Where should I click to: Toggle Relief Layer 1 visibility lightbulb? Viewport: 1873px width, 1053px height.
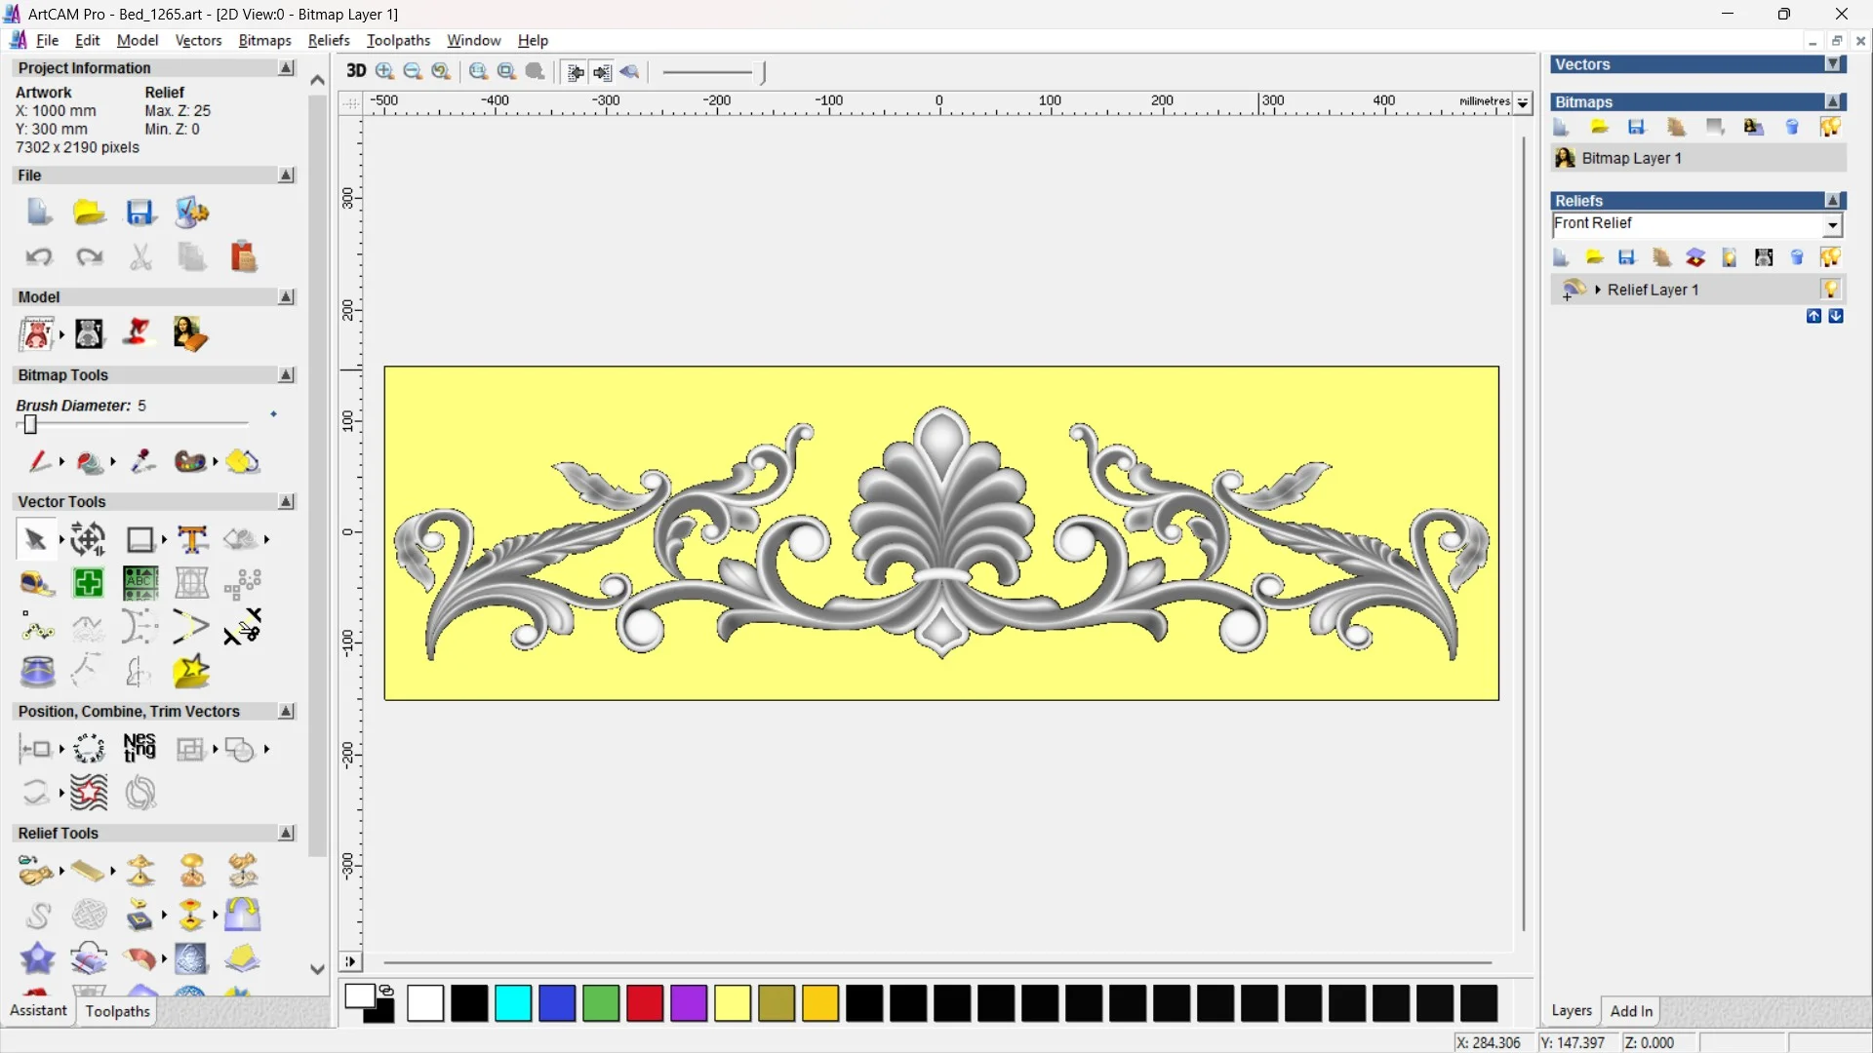pos(1830,290)
